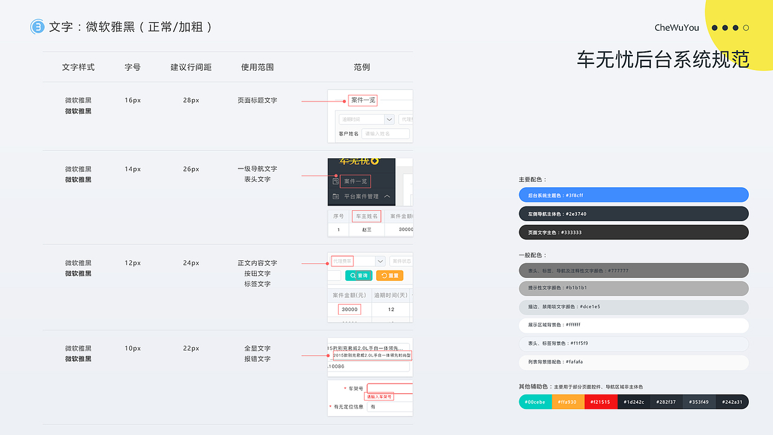
Task: Click the #f1f5f9 header background color bar
Action: click(x=633, y=344)
